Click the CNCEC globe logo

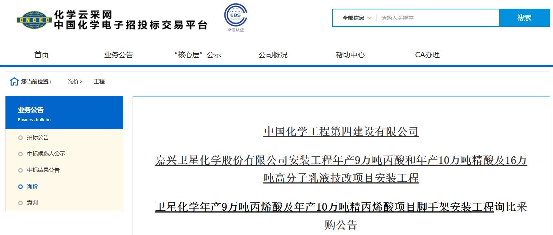point(34,20)
